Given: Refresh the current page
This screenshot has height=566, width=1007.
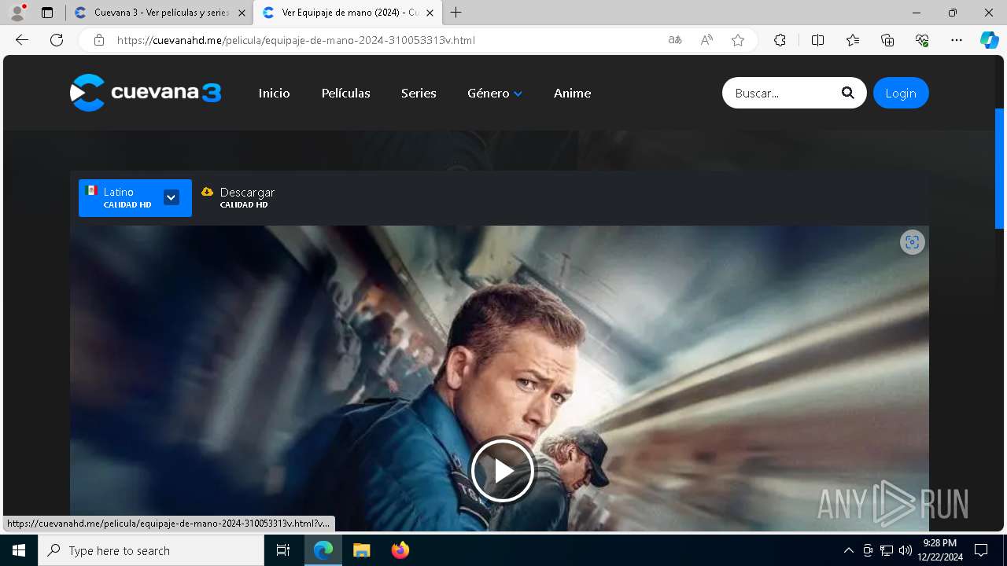Looking at the screenshot, I should 57,40.
